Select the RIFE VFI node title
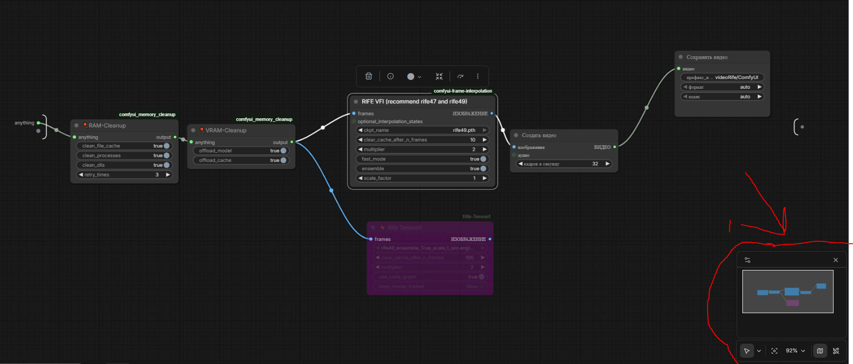The image size is (853, 364). point(414,102)
